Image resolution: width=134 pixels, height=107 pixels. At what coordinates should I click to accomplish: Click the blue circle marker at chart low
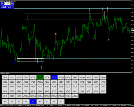(x=15, y=62)
